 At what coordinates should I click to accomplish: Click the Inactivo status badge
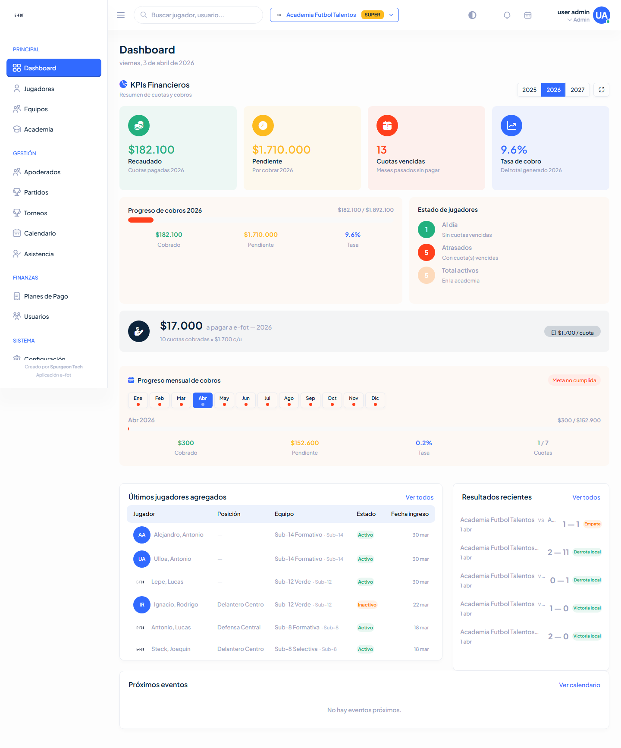[x=367, y=605]
